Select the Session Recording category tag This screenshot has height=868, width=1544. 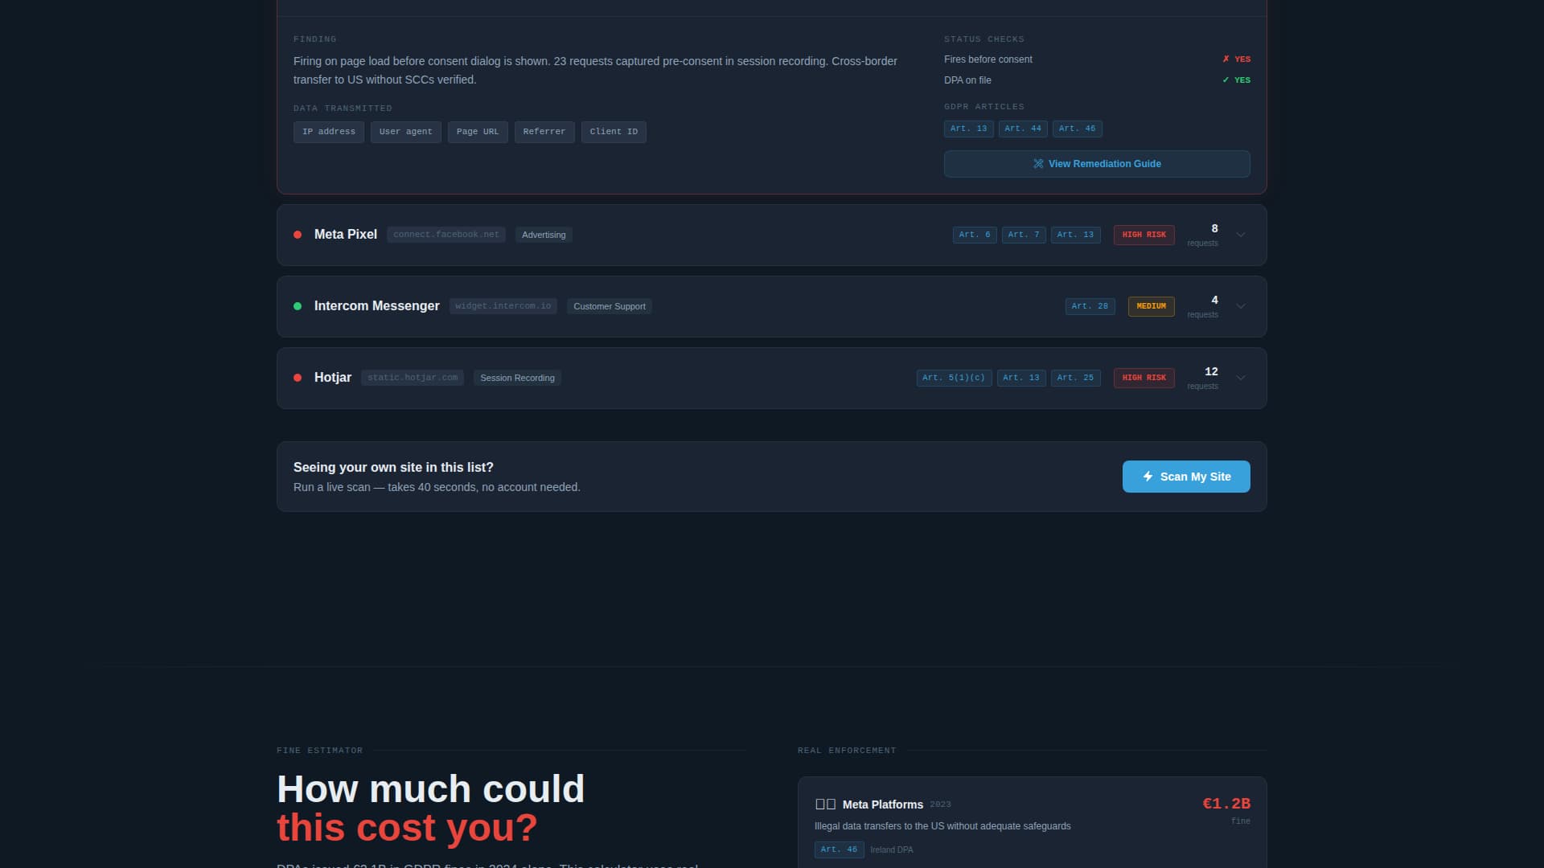(x=517, y=378)
